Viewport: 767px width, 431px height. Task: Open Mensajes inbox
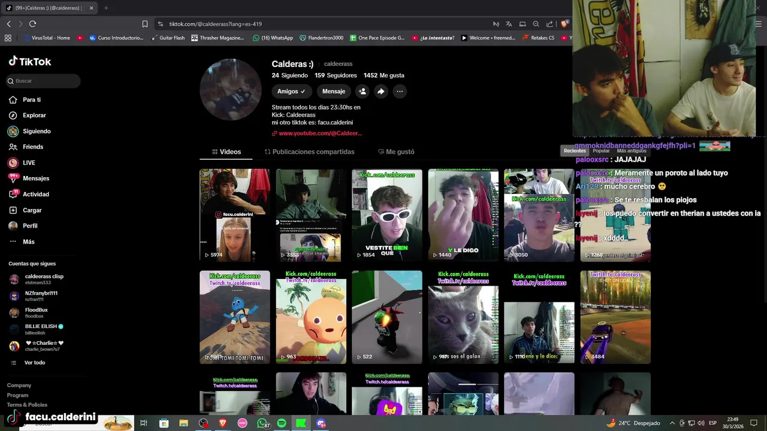[x=29, y=178]
